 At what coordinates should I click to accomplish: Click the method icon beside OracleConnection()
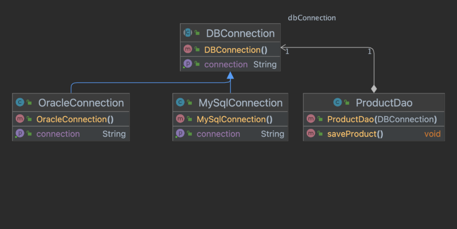tap(20, 119)
